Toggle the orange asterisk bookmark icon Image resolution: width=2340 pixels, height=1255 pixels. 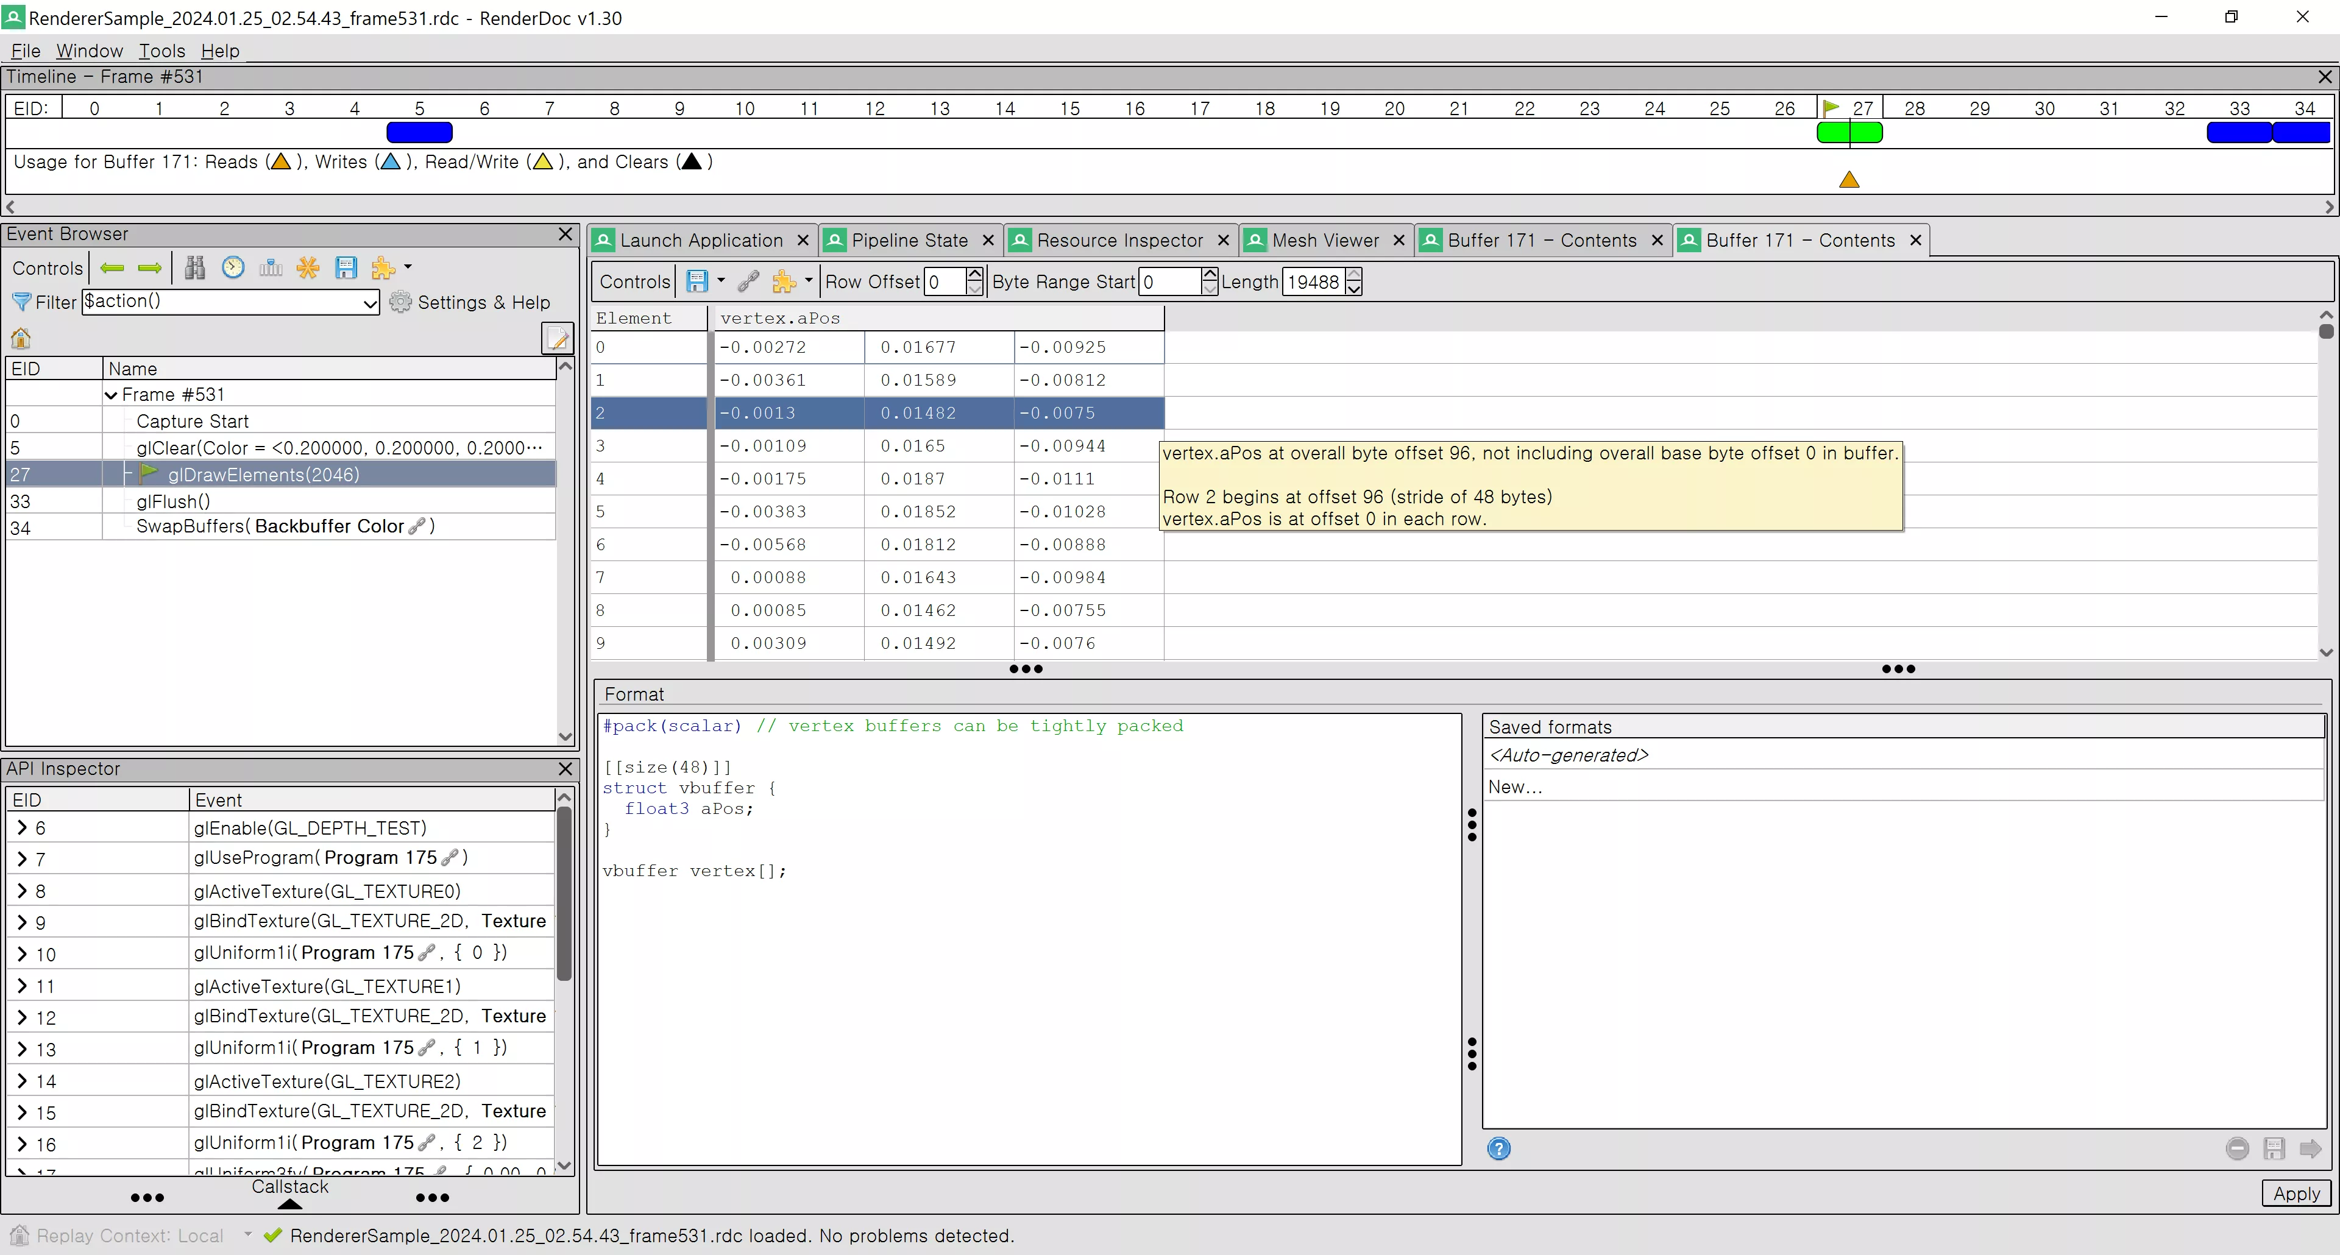(x=308, y=267)
